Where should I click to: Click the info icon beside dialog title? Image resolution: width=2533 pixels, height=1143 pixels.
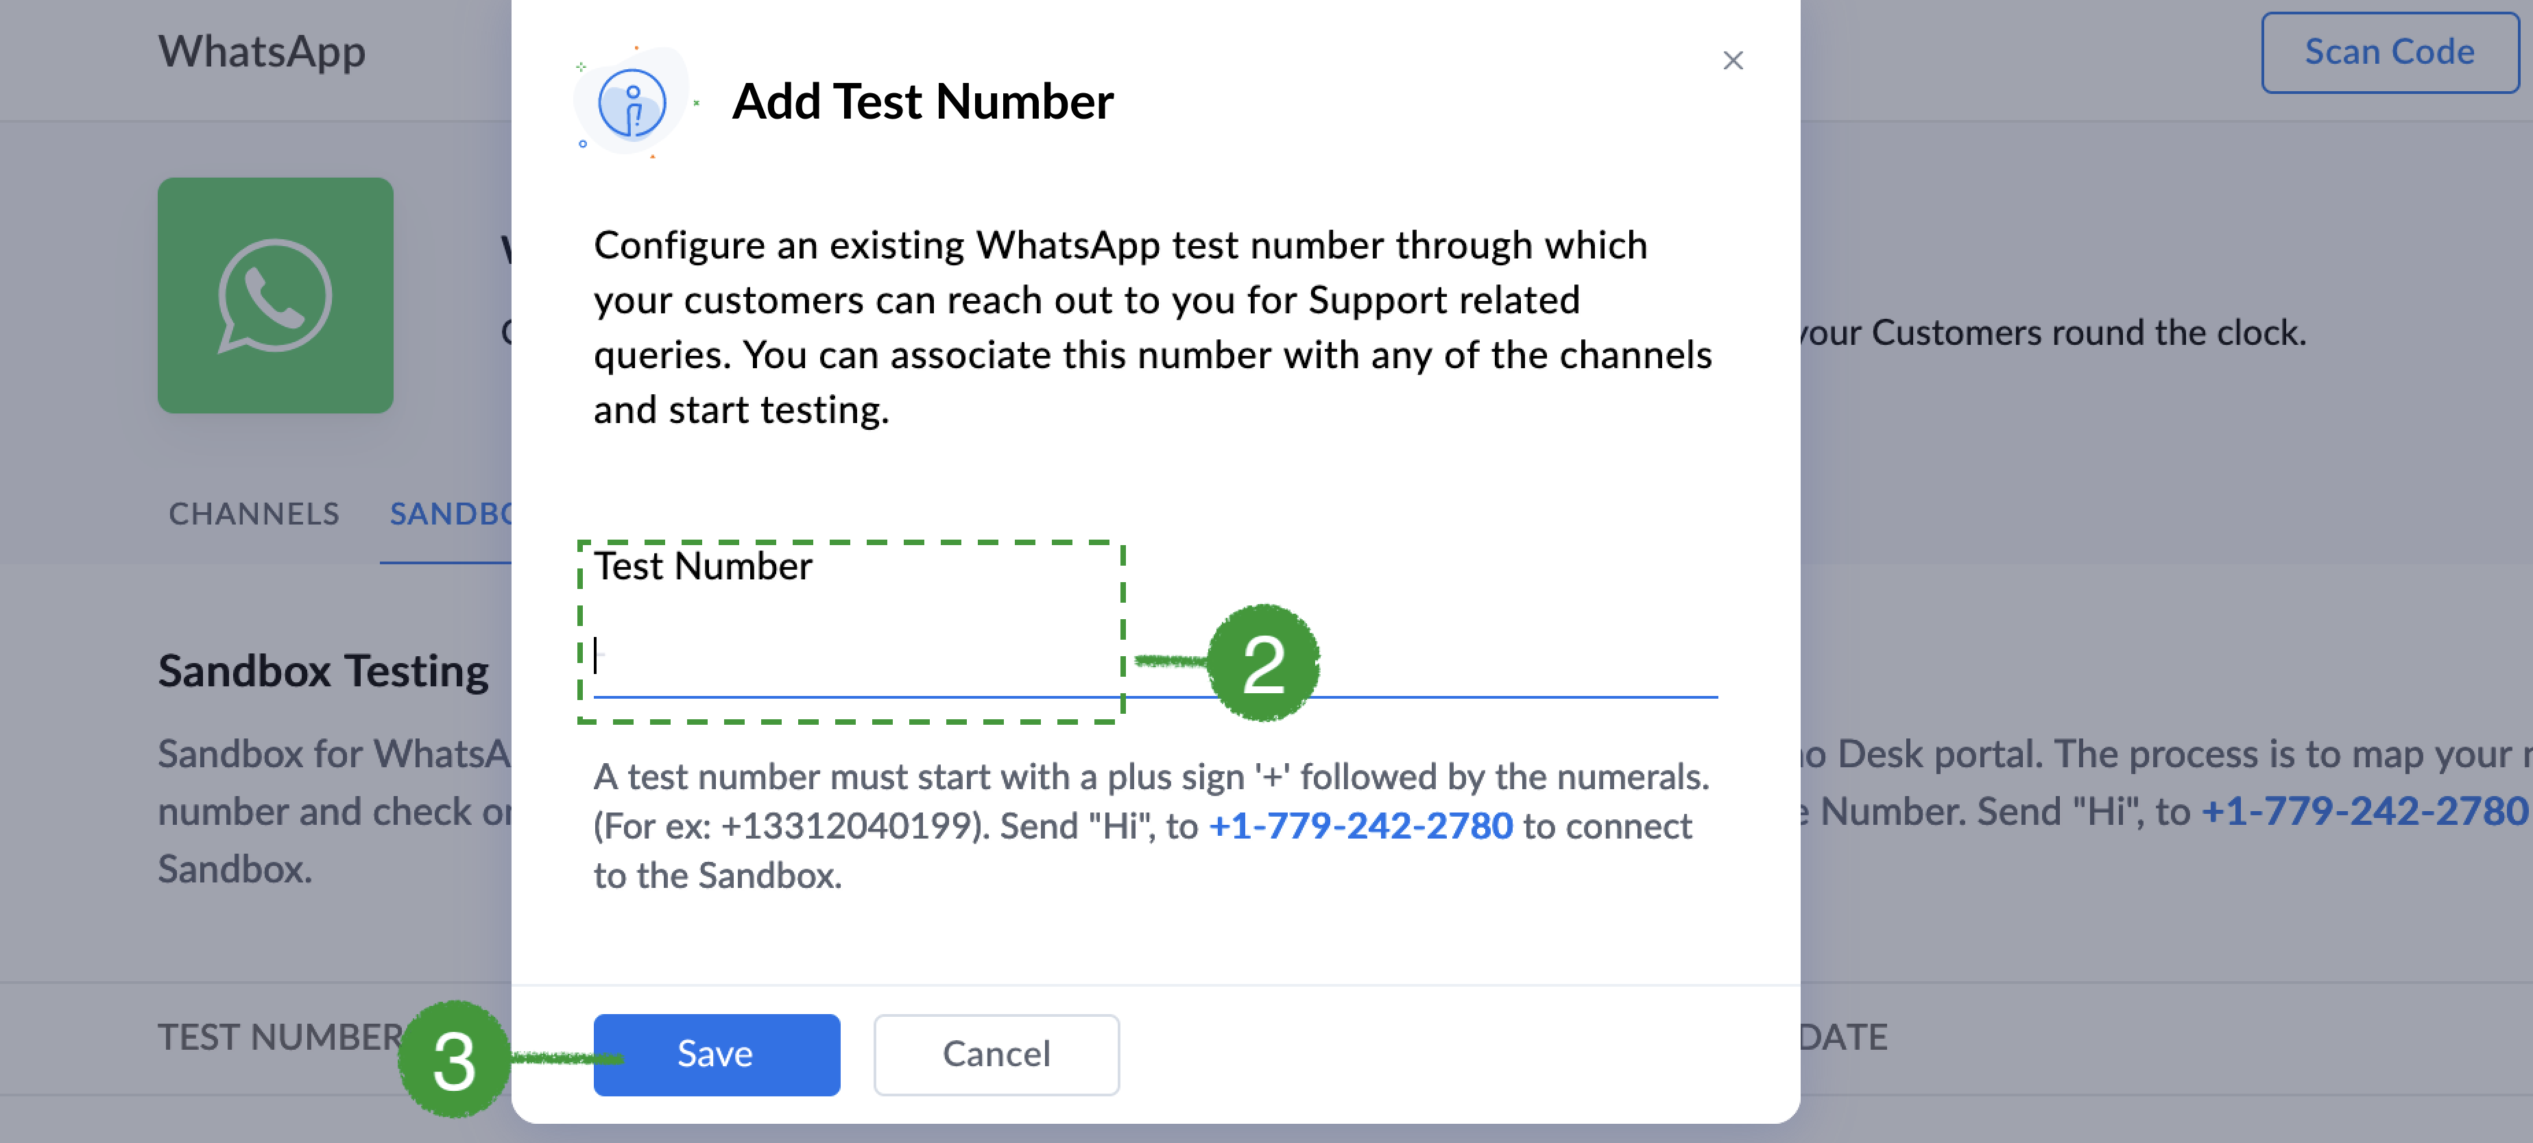coord(632,102)
